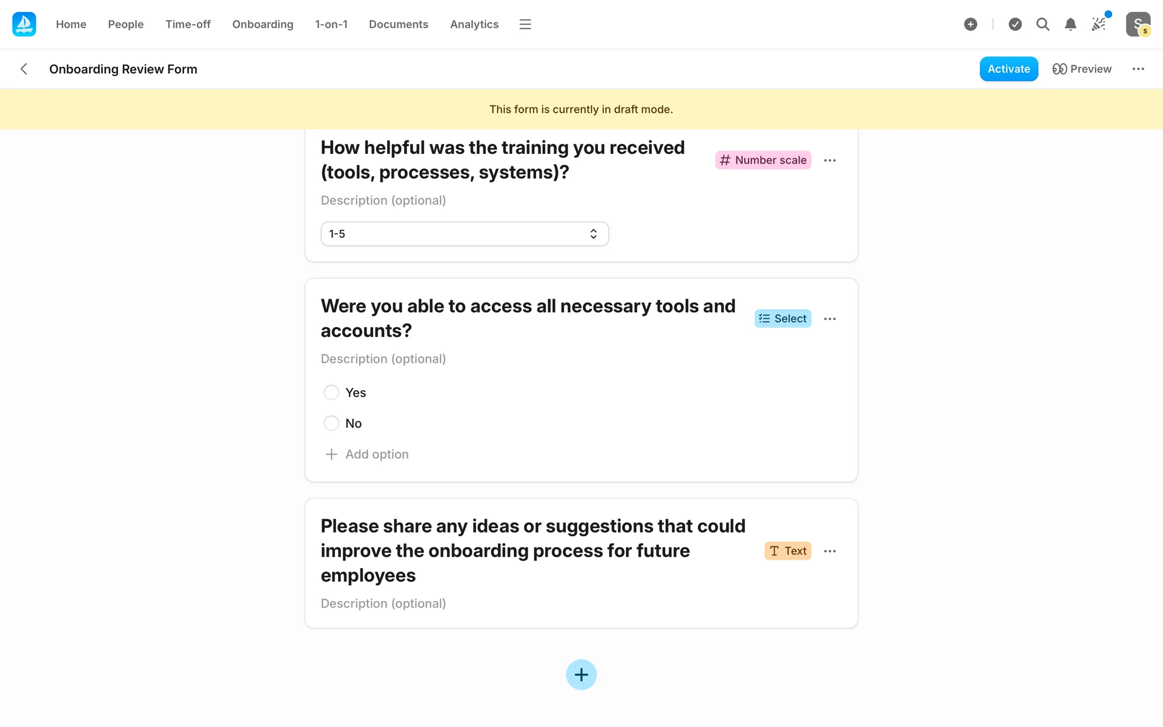Preview the onboarding review form

(x=1082, y=69)
